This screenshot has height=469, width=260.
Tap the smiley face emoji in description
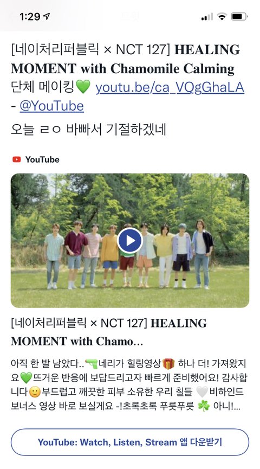[x=35, y=392]
